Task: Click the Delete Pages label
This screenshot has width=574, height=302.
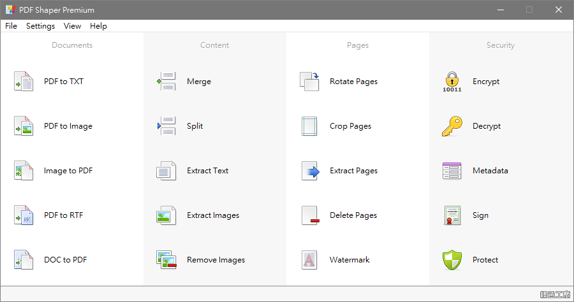Action: click(x=353, y=215)
